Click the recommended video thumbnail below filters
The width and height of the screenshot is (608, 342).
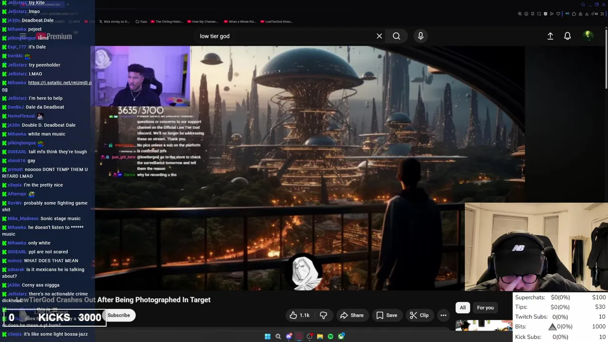[x=484, y=325]
